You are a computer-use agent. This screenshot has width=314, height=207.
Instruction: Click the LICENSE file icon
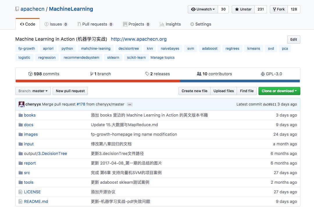(20, 192)
